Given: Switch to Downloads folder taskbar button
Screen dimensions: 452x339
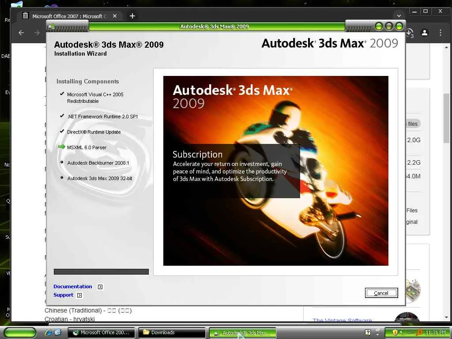Looking at the screenshot, I should coord(172,333).
